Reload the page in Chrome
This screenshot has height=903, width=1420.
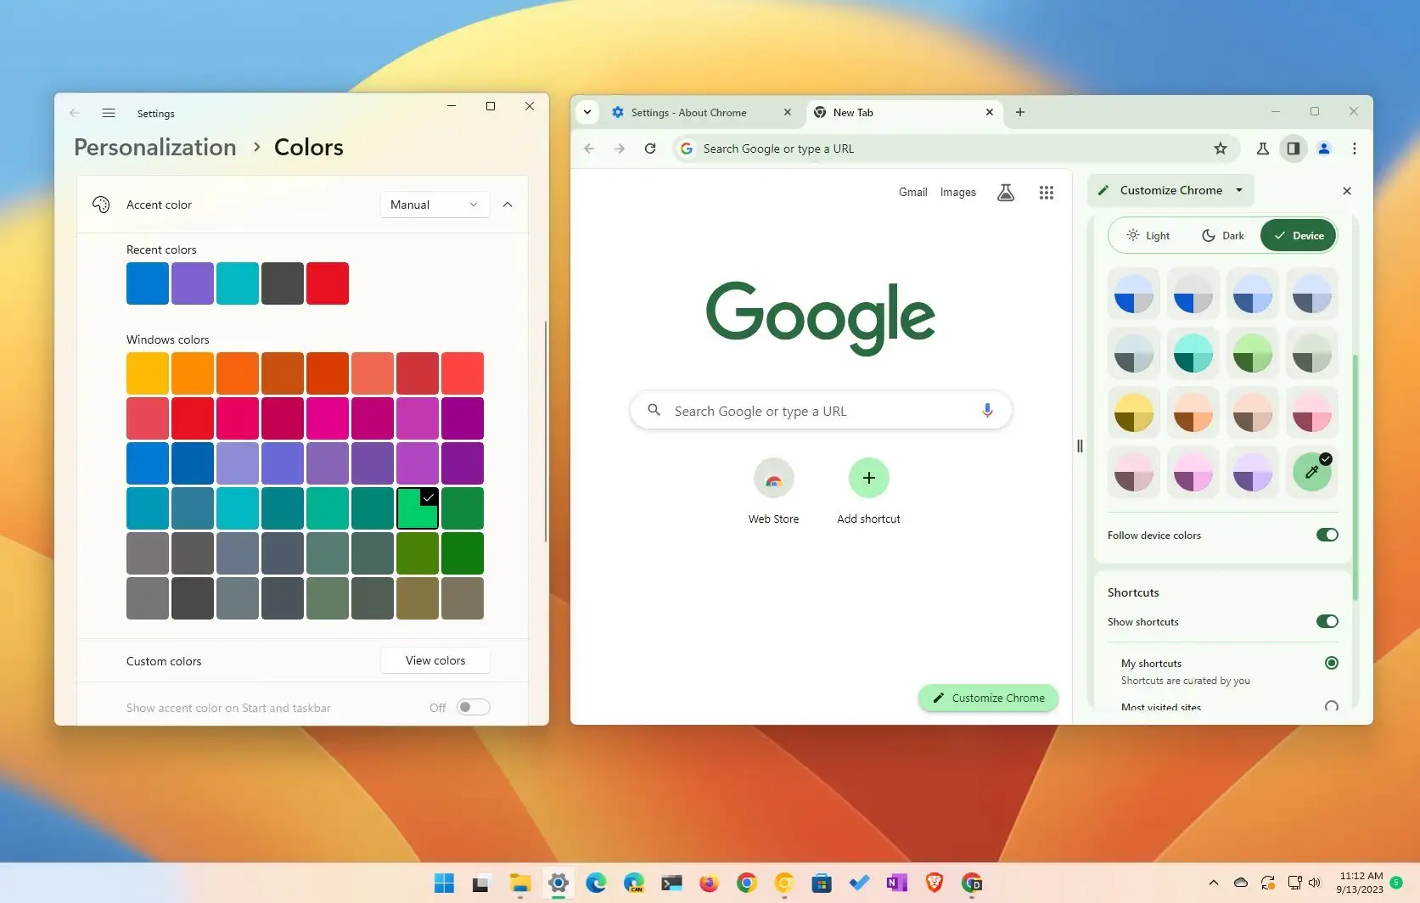650,149
